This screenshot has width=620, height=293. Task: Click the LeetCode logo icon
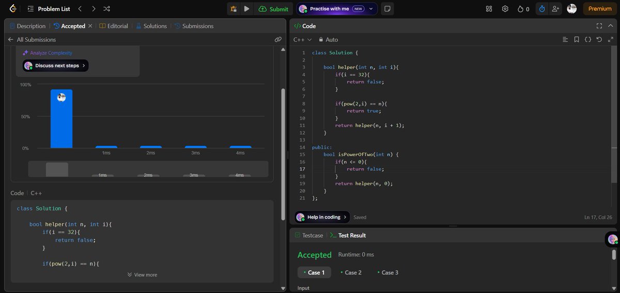point(12,9)
